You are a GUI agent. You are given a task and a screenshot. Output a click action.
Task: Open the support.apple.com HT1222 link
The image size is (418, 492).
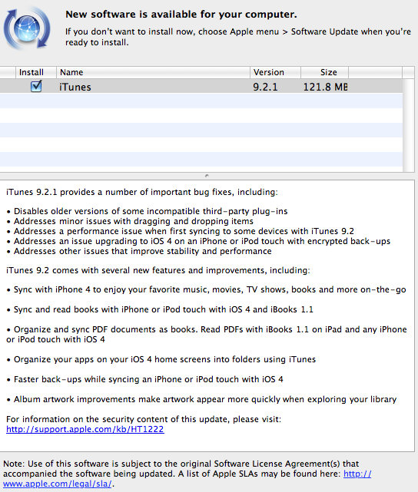pyautogui.click(x=85, y=429)
